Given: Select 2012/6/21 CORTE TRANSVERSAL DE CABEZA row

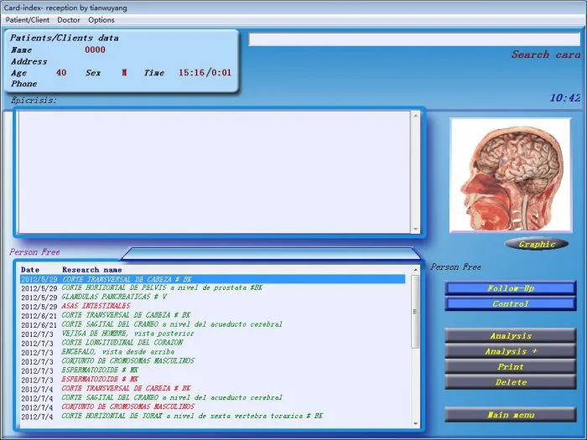Looking at the screenshot, I should 213,315.
